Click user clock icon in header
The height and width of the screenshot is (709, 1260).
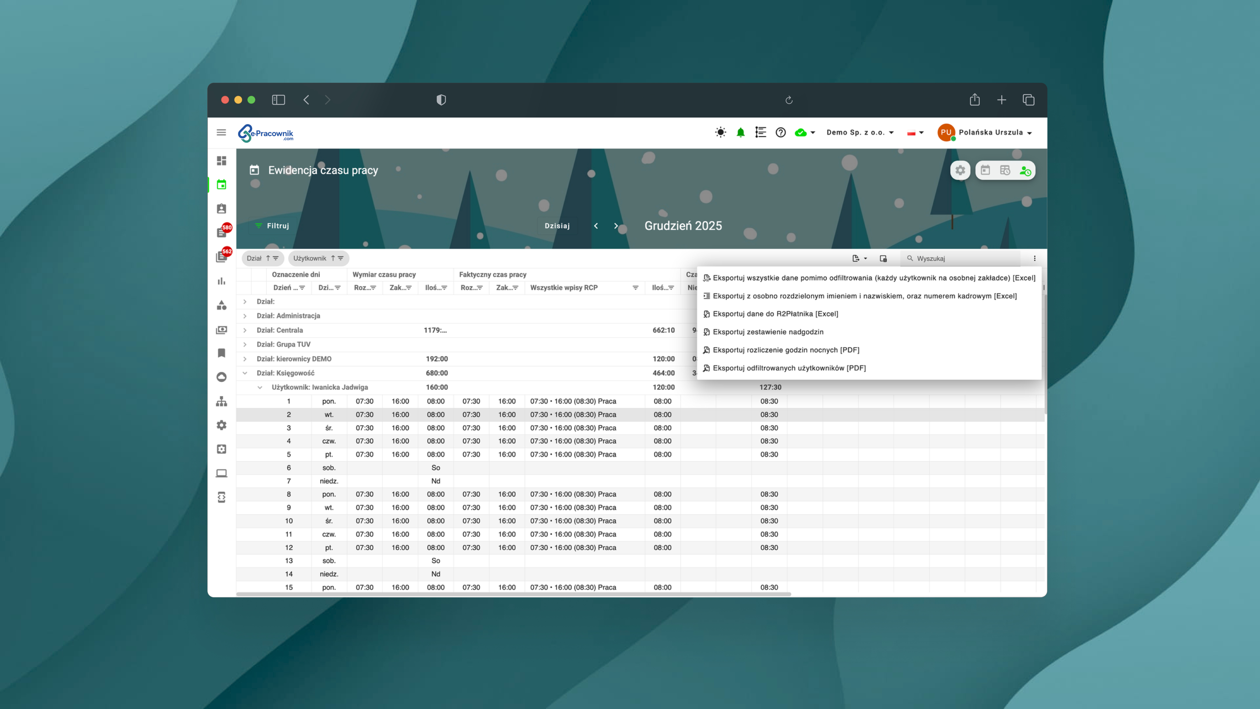(x=1025, y=170)
